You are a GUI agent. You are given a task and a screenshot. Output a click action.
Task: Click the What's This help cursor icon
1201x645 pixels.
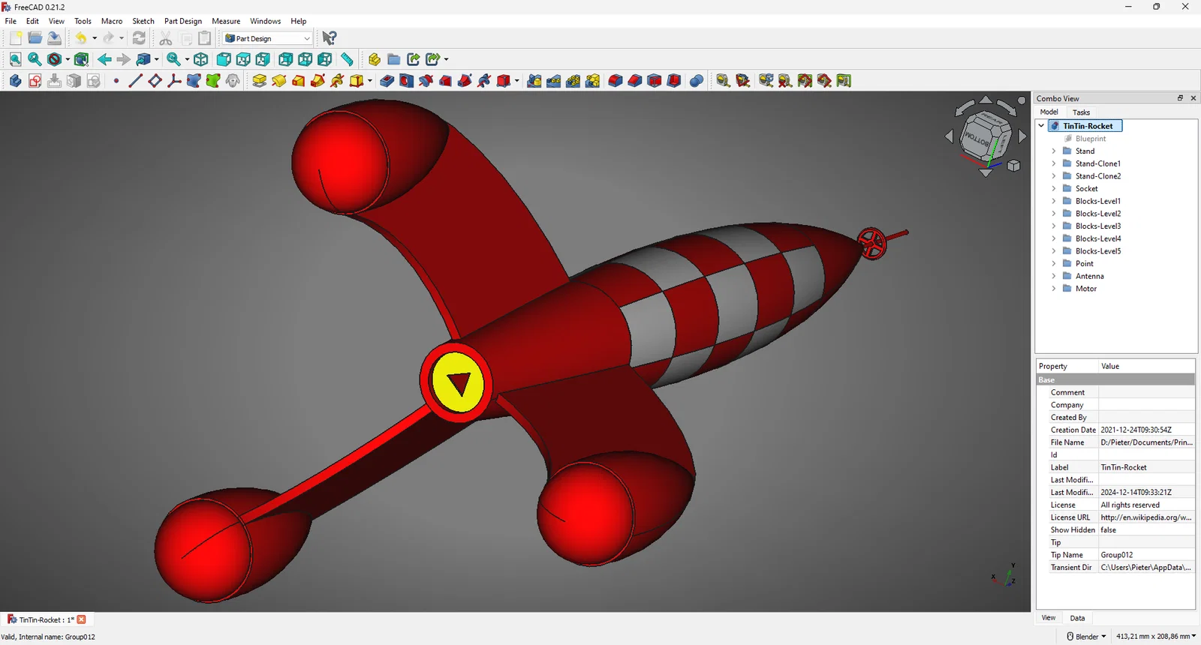[330, 38]
